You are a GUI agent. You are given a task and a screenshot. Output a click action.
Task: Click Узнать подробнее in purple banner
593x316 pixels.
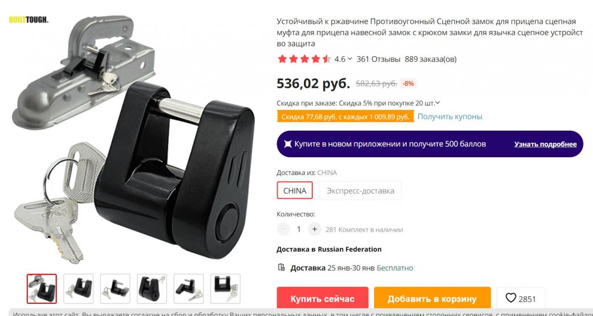[x=546, y=144]
